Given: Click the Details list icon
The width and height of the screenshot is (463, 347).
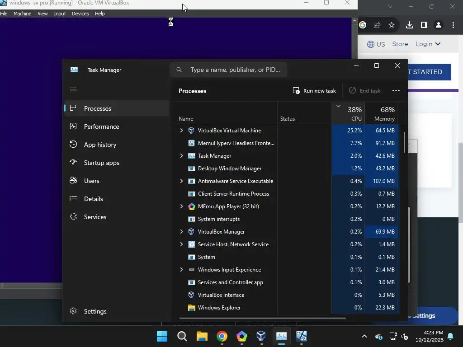Looking at the screenshot, I should click(73, 198).
